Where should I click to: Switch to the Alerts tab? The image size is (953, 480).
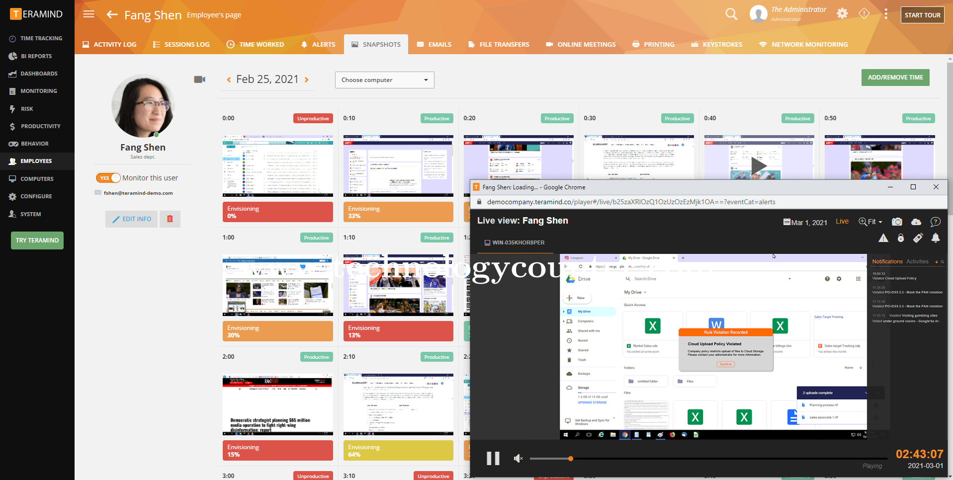[x=318, y=44]
